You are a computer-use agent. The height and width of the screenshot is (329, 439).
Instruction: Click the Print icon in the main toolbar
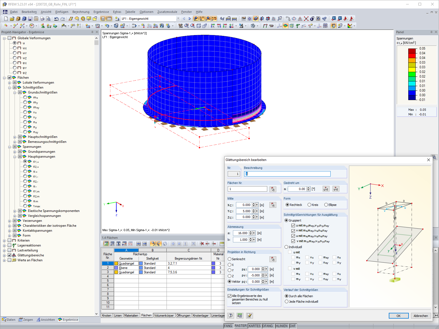tap(42, 19)
